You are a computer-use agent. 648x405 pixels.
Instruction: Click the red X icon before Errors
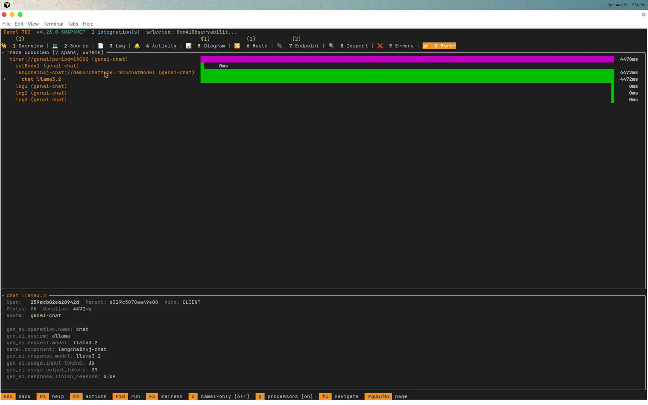pyautogui.click(x=380, y=46)
